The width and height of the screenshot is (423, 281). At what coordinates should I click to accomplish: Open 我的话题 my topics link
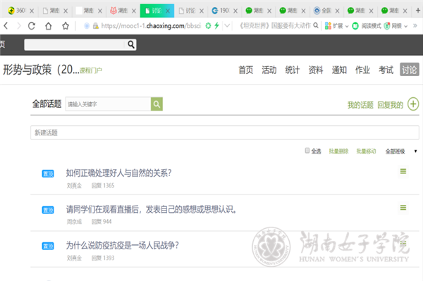(x=360, y=105)
